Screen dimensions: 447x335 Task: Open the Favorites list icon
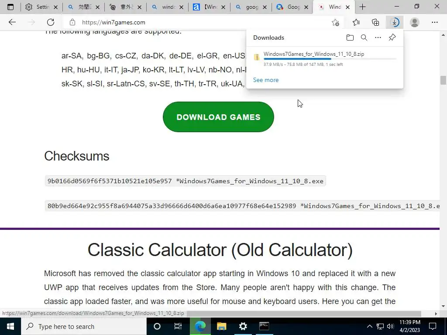pos(356,22)
